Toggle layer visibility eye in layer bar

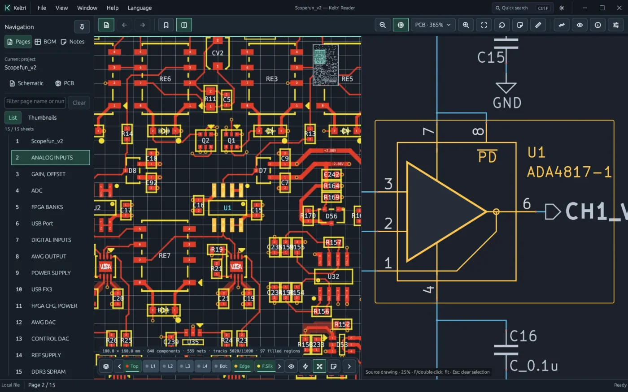[x=291, y=366]
